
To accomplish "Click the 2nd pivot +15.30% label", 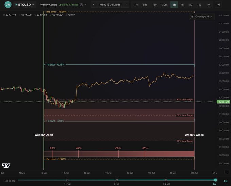I will point(56,12).
